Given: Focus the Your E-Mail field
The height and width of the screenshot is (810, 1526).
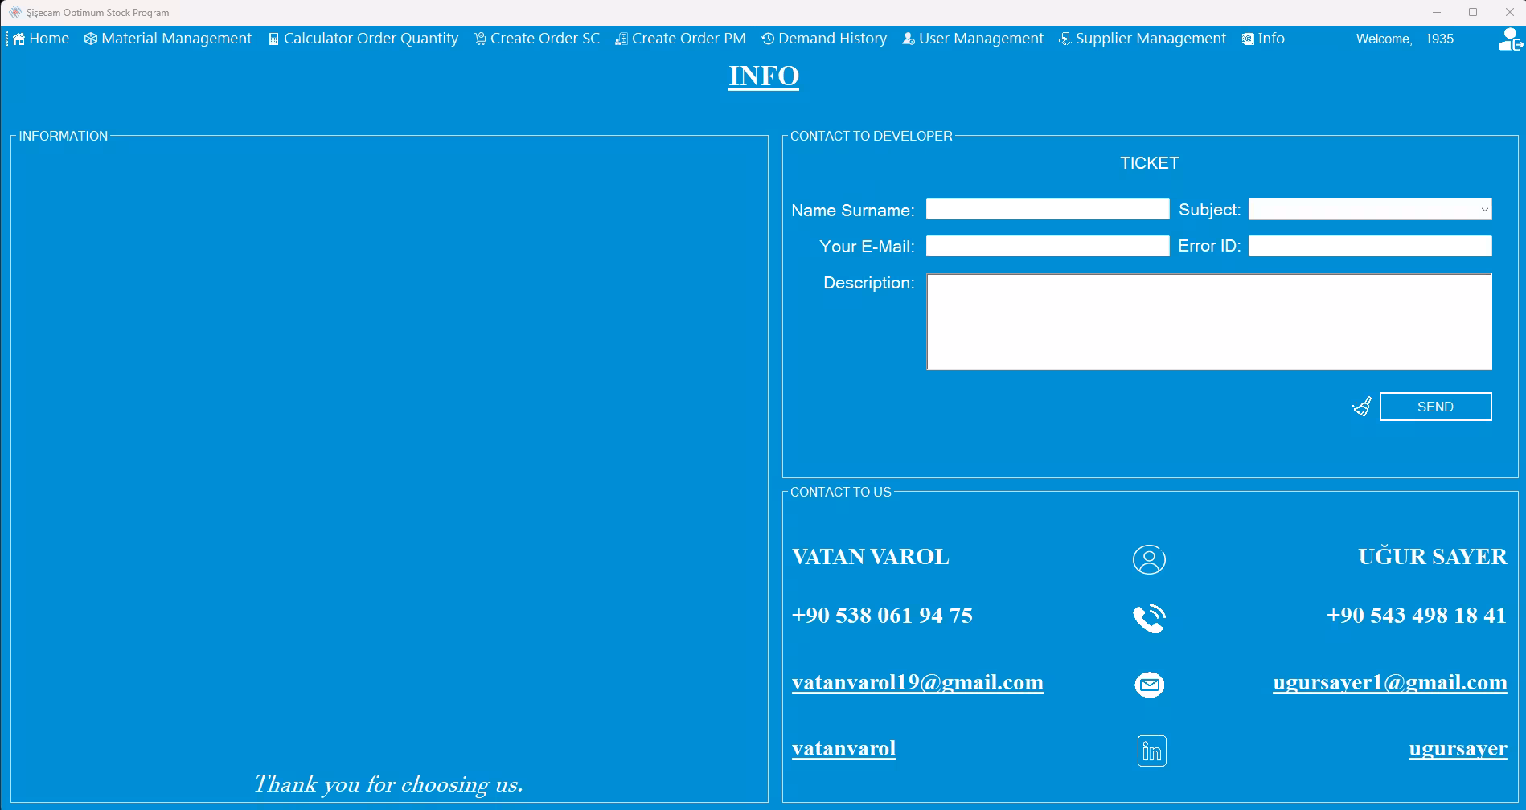Looking at the screenshot, I should (x=1047, y=246).
